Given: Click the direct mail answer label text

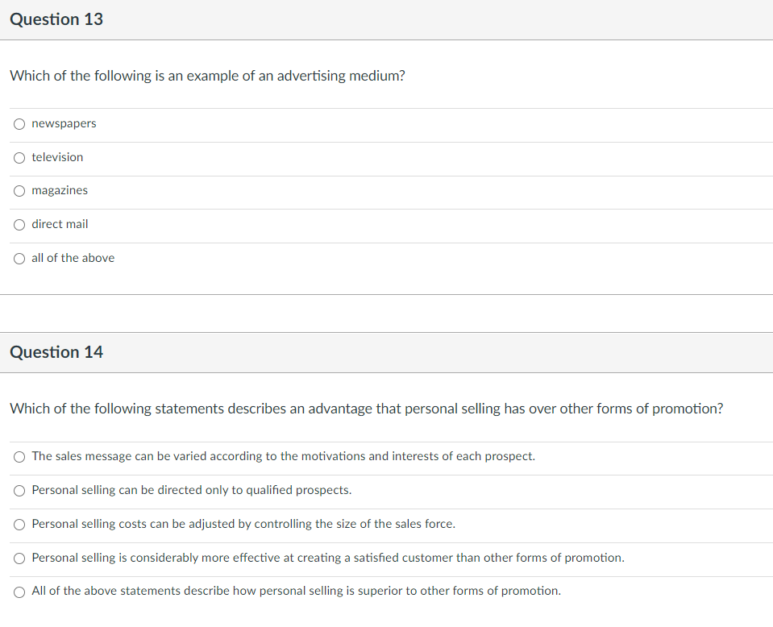Looking at the screenshot, I should pyautogui.click(x=60, y=224).
